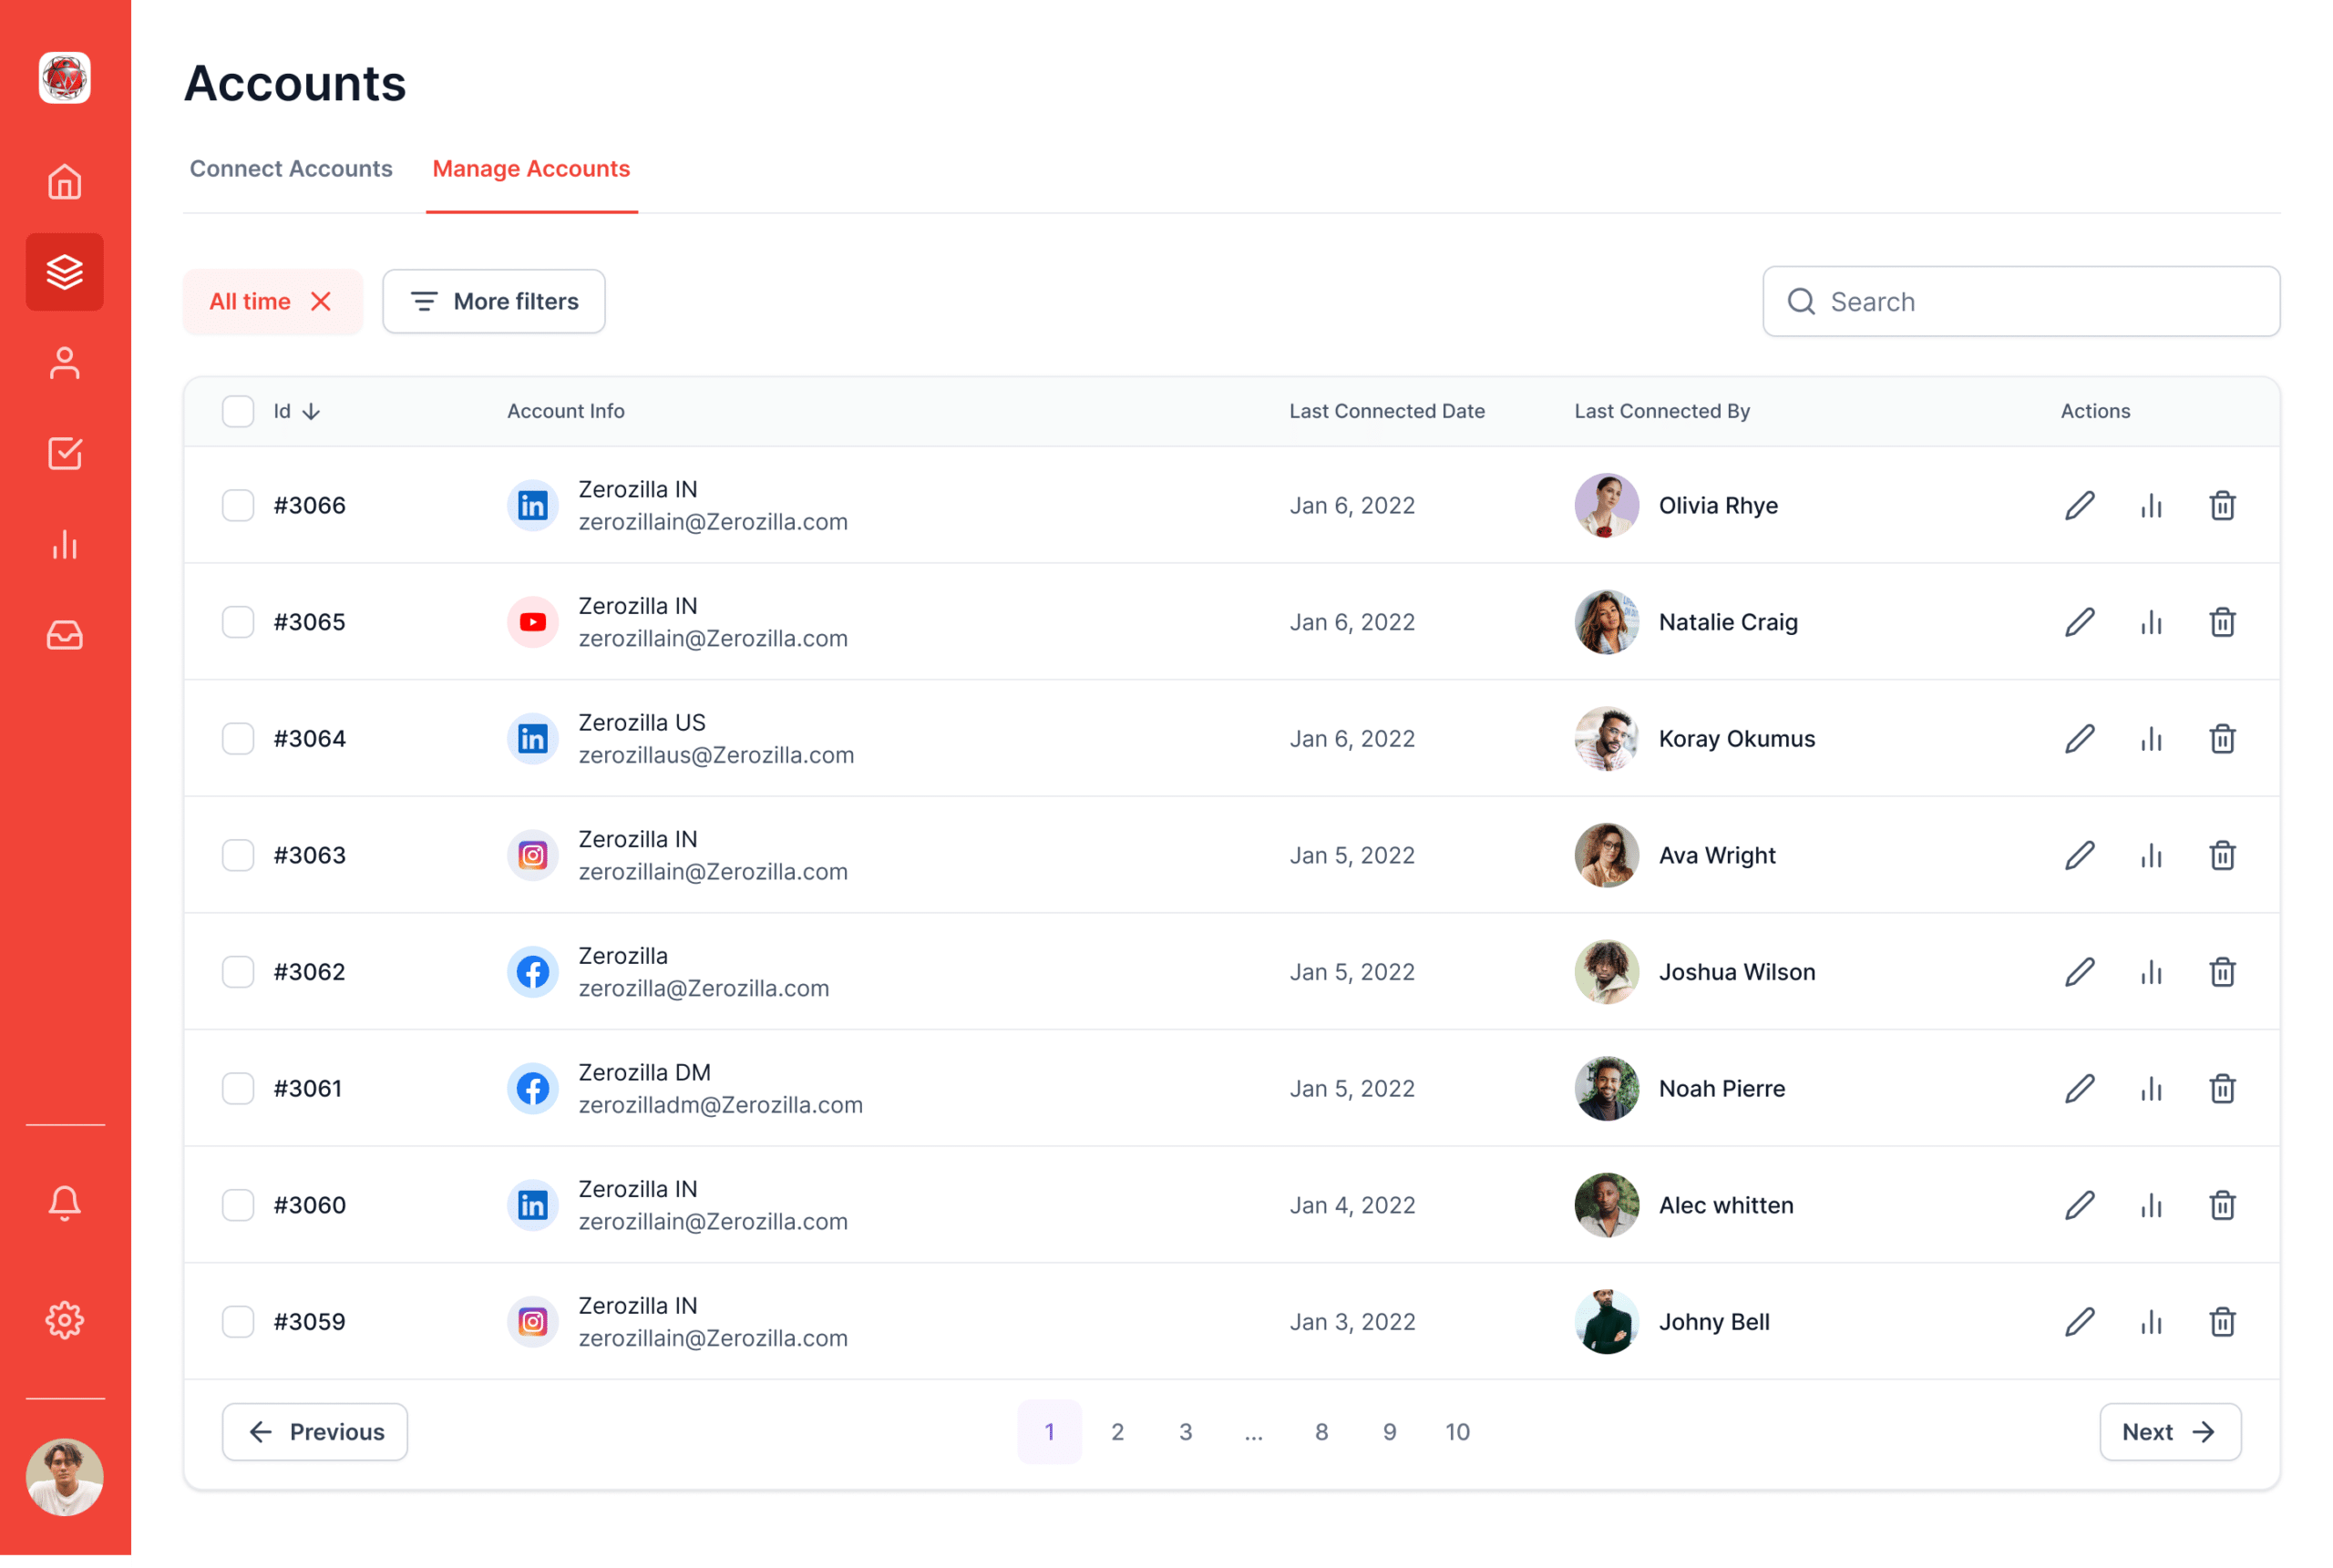Edit account #3066 with pencil icon

coord(2079,506)
